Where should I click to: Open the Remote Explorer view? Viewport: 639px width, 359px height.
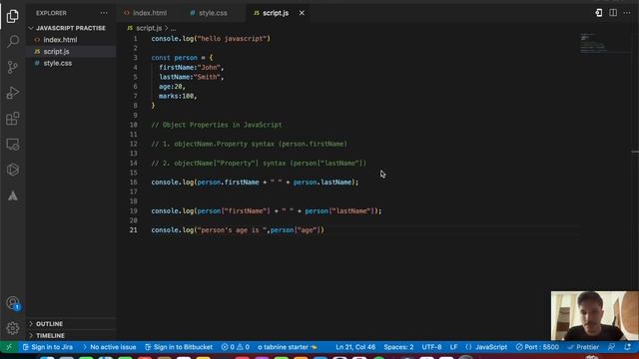(13, 144)
